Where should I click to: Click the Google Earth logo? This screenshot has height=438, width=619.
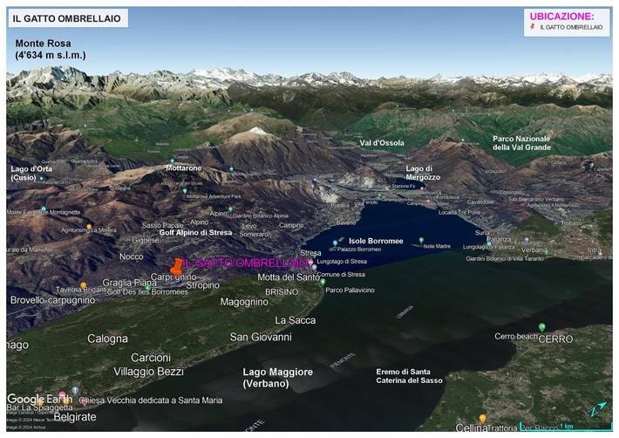[38, 399]
